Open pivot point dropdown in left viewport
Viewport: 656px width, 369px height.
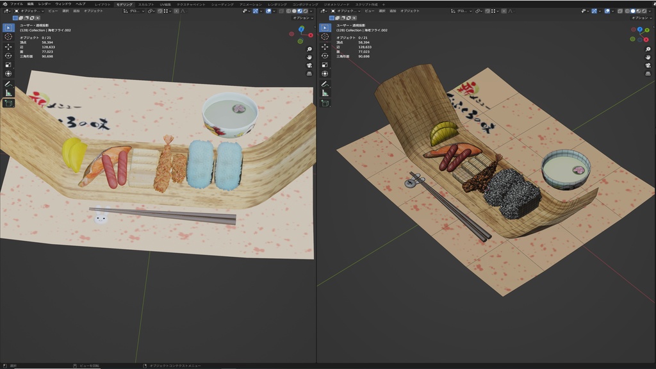(151, 11)
